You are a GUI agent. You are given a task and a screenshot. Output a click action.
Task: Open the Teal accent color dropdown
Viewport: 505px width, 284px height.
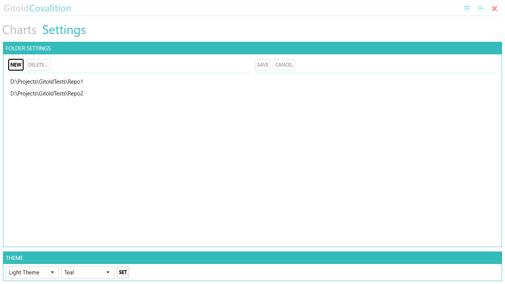88,272
